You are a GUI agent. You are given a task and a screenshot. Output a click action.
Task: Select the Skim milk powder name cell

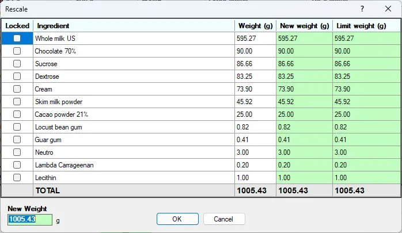134,102
